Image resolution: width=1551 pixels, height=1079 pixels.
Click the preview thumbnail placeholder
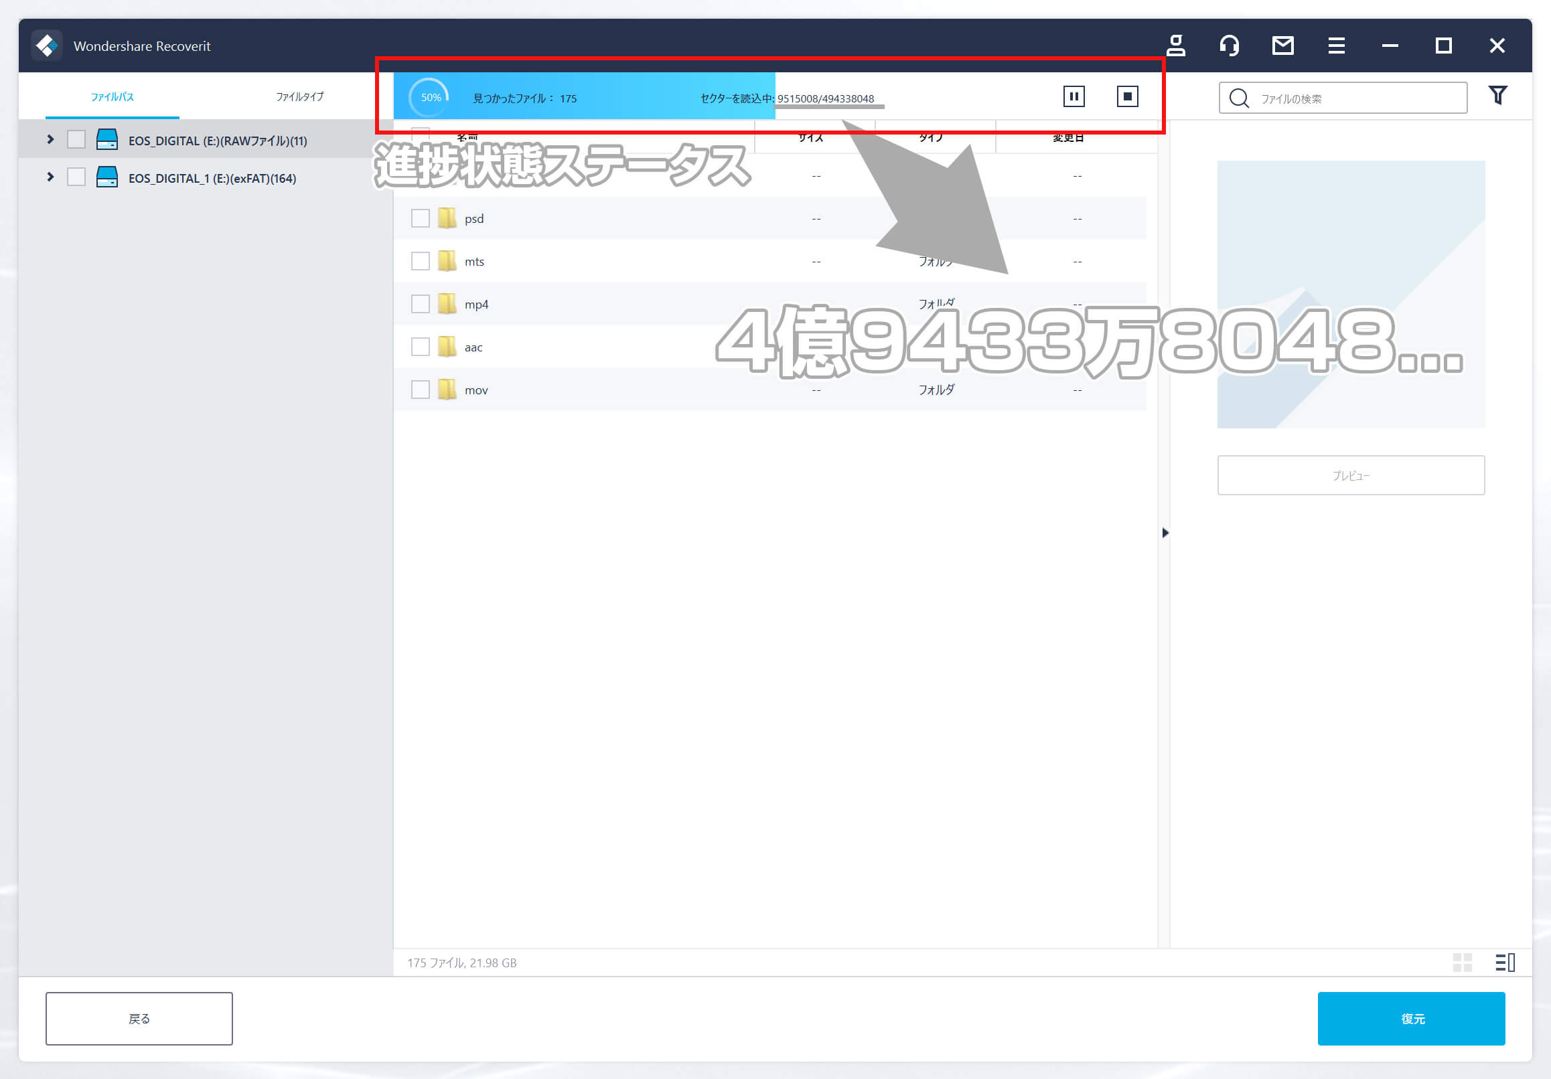pyautogui.click(x=1351, y=295)
